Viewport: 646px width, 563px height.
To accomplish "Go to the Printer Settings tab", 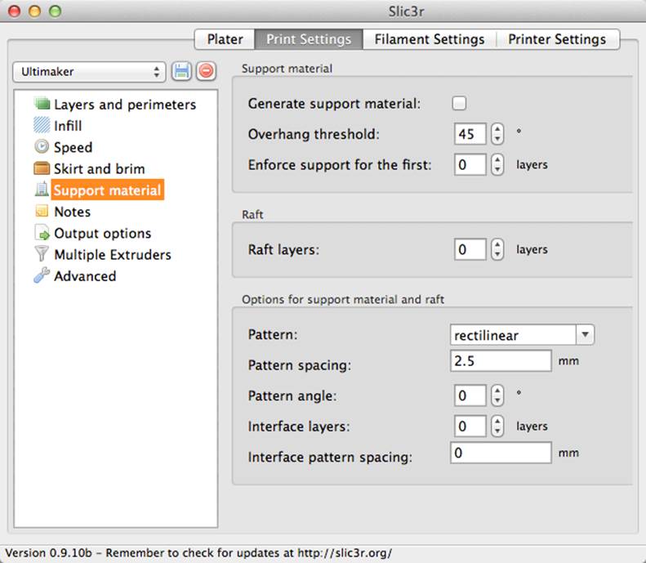I will 558,39.
